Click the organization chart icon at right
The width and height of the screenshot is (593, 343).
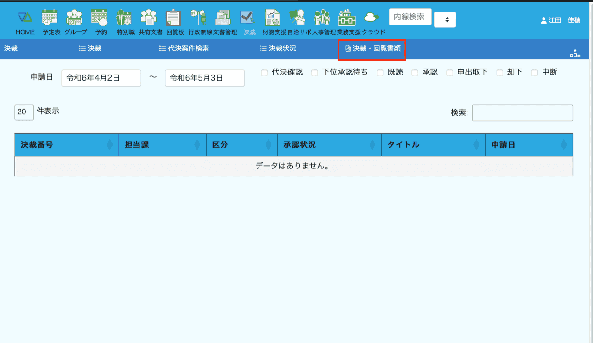tap(575, 53)
